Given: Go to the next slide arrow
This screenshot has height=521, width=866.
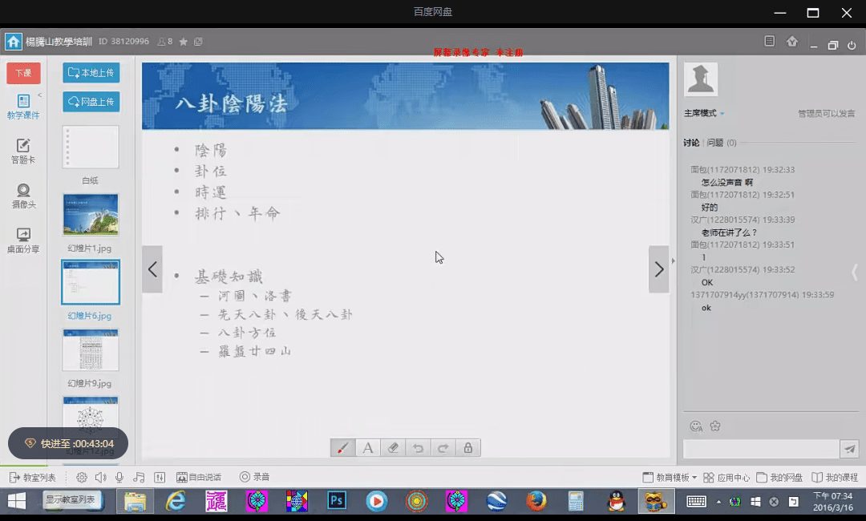Looking at the screenshot, I should (x=658, y=269).
